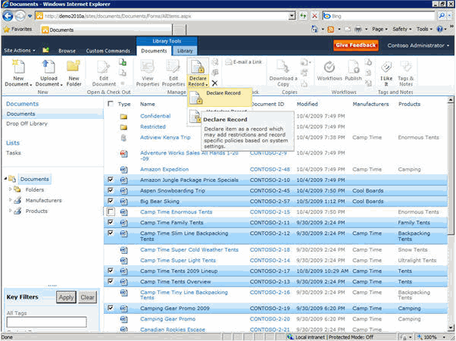456x341 pixels.
Task: Uncheck the Big Bear Skiing checkbox
Action: coord(111,201)
